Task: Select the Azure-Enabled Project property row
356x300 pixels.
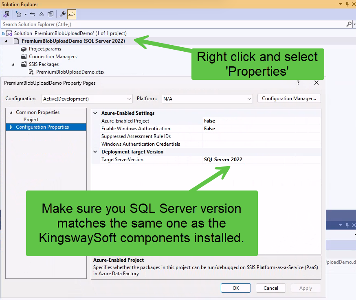Action: [x=206, y=121]
